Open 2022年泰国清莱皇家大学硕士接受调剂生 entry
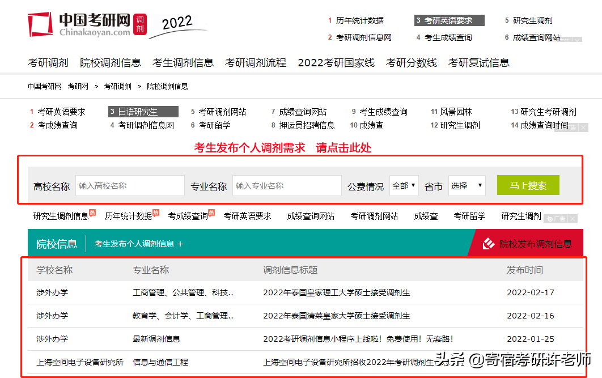This screenshot has height=378, width=602. click(x=337, y=316)
